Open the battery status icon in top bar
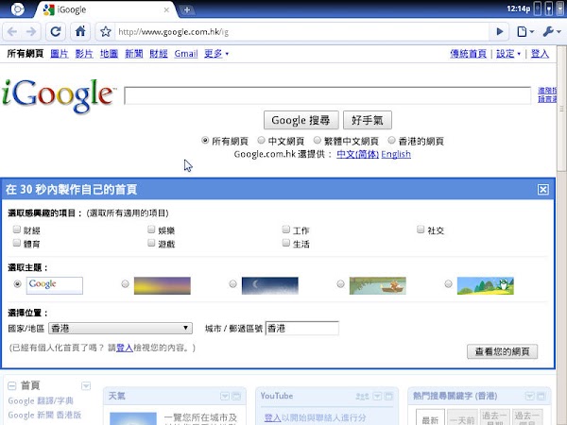 click(549, 8)
